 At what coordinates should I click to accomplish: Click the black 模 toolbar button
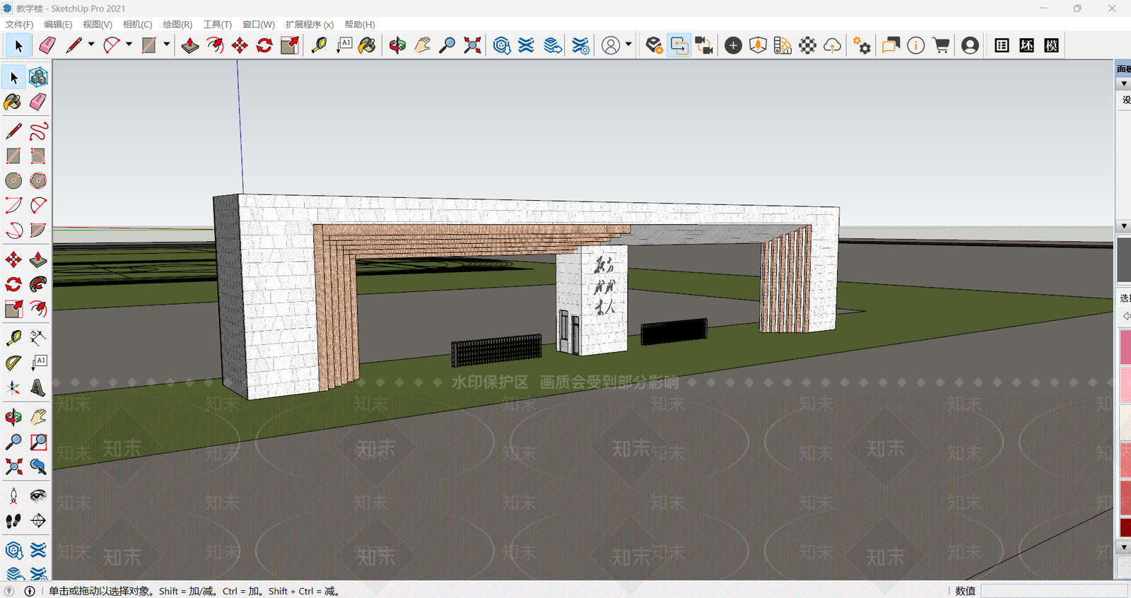(x=1052, y=45)
